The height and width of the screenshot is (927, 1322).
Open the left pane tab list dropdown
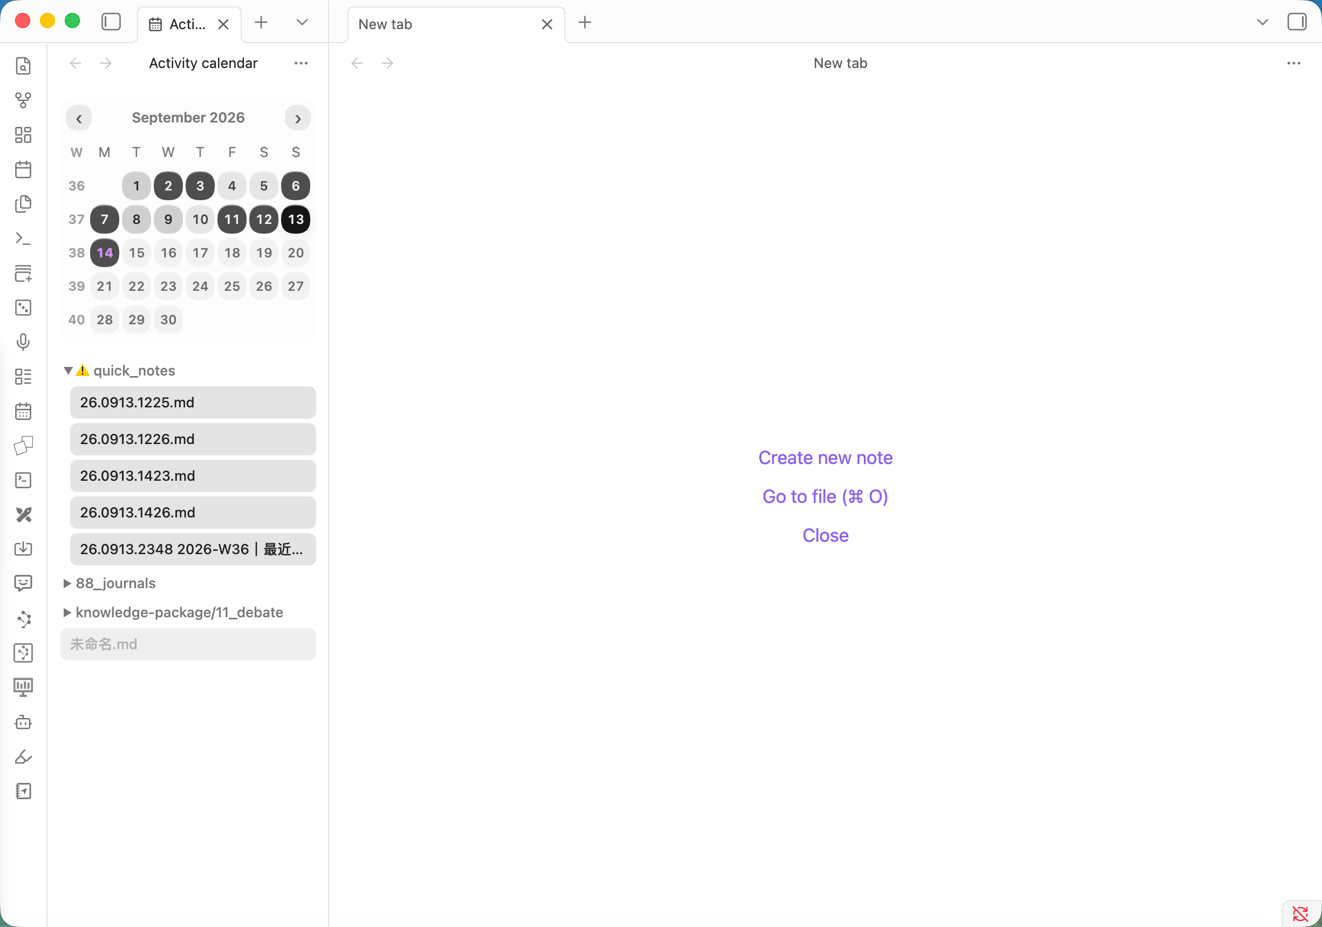tap(302, 23)
